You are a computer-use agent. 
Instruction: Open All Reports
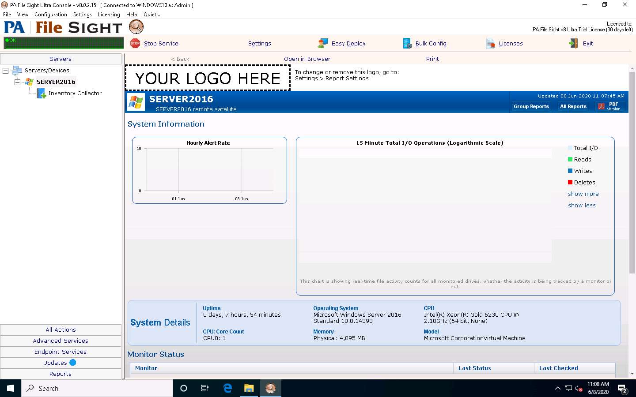[x=573, y=106]
